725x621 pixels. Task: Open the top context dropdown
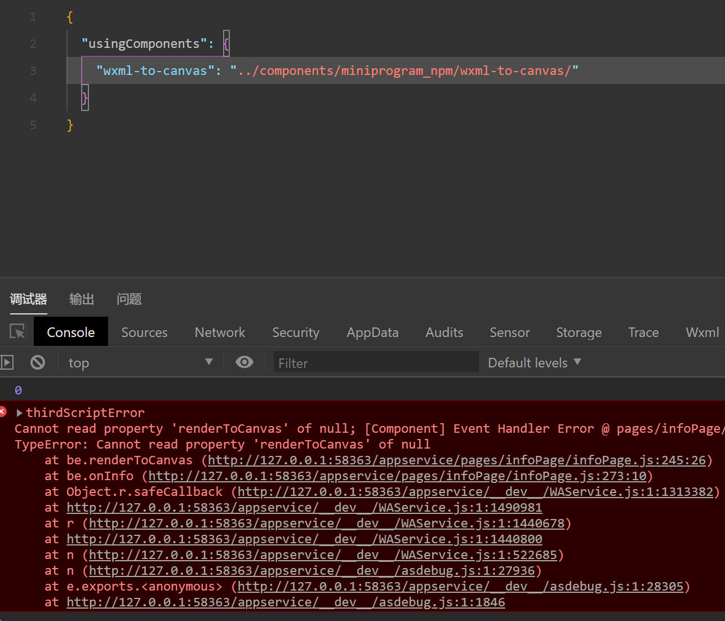tap(141, 362)
